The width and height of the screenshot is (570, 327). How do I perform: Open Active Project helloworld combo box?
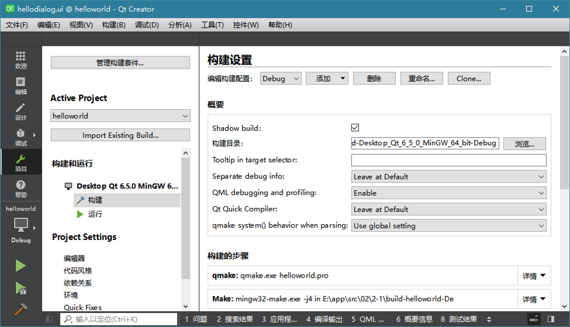point(120,116)
